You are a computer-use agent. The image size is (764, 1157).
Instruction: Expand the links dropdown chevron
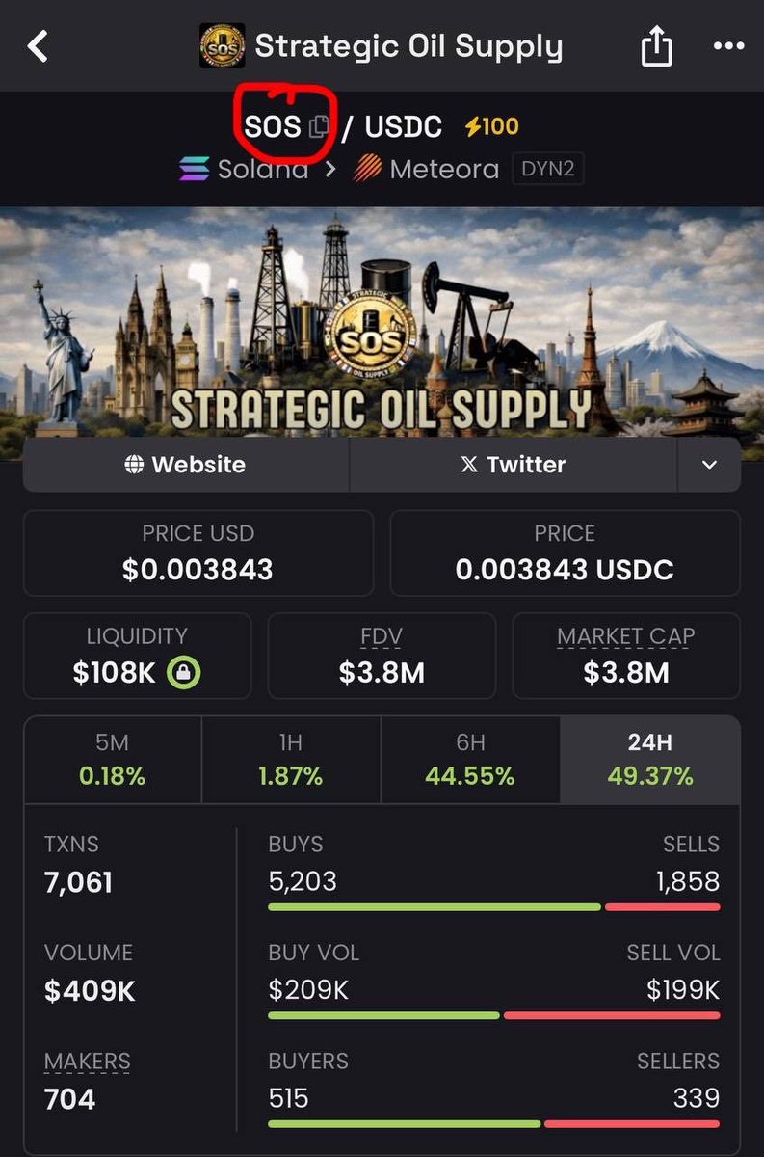(709, 465)
